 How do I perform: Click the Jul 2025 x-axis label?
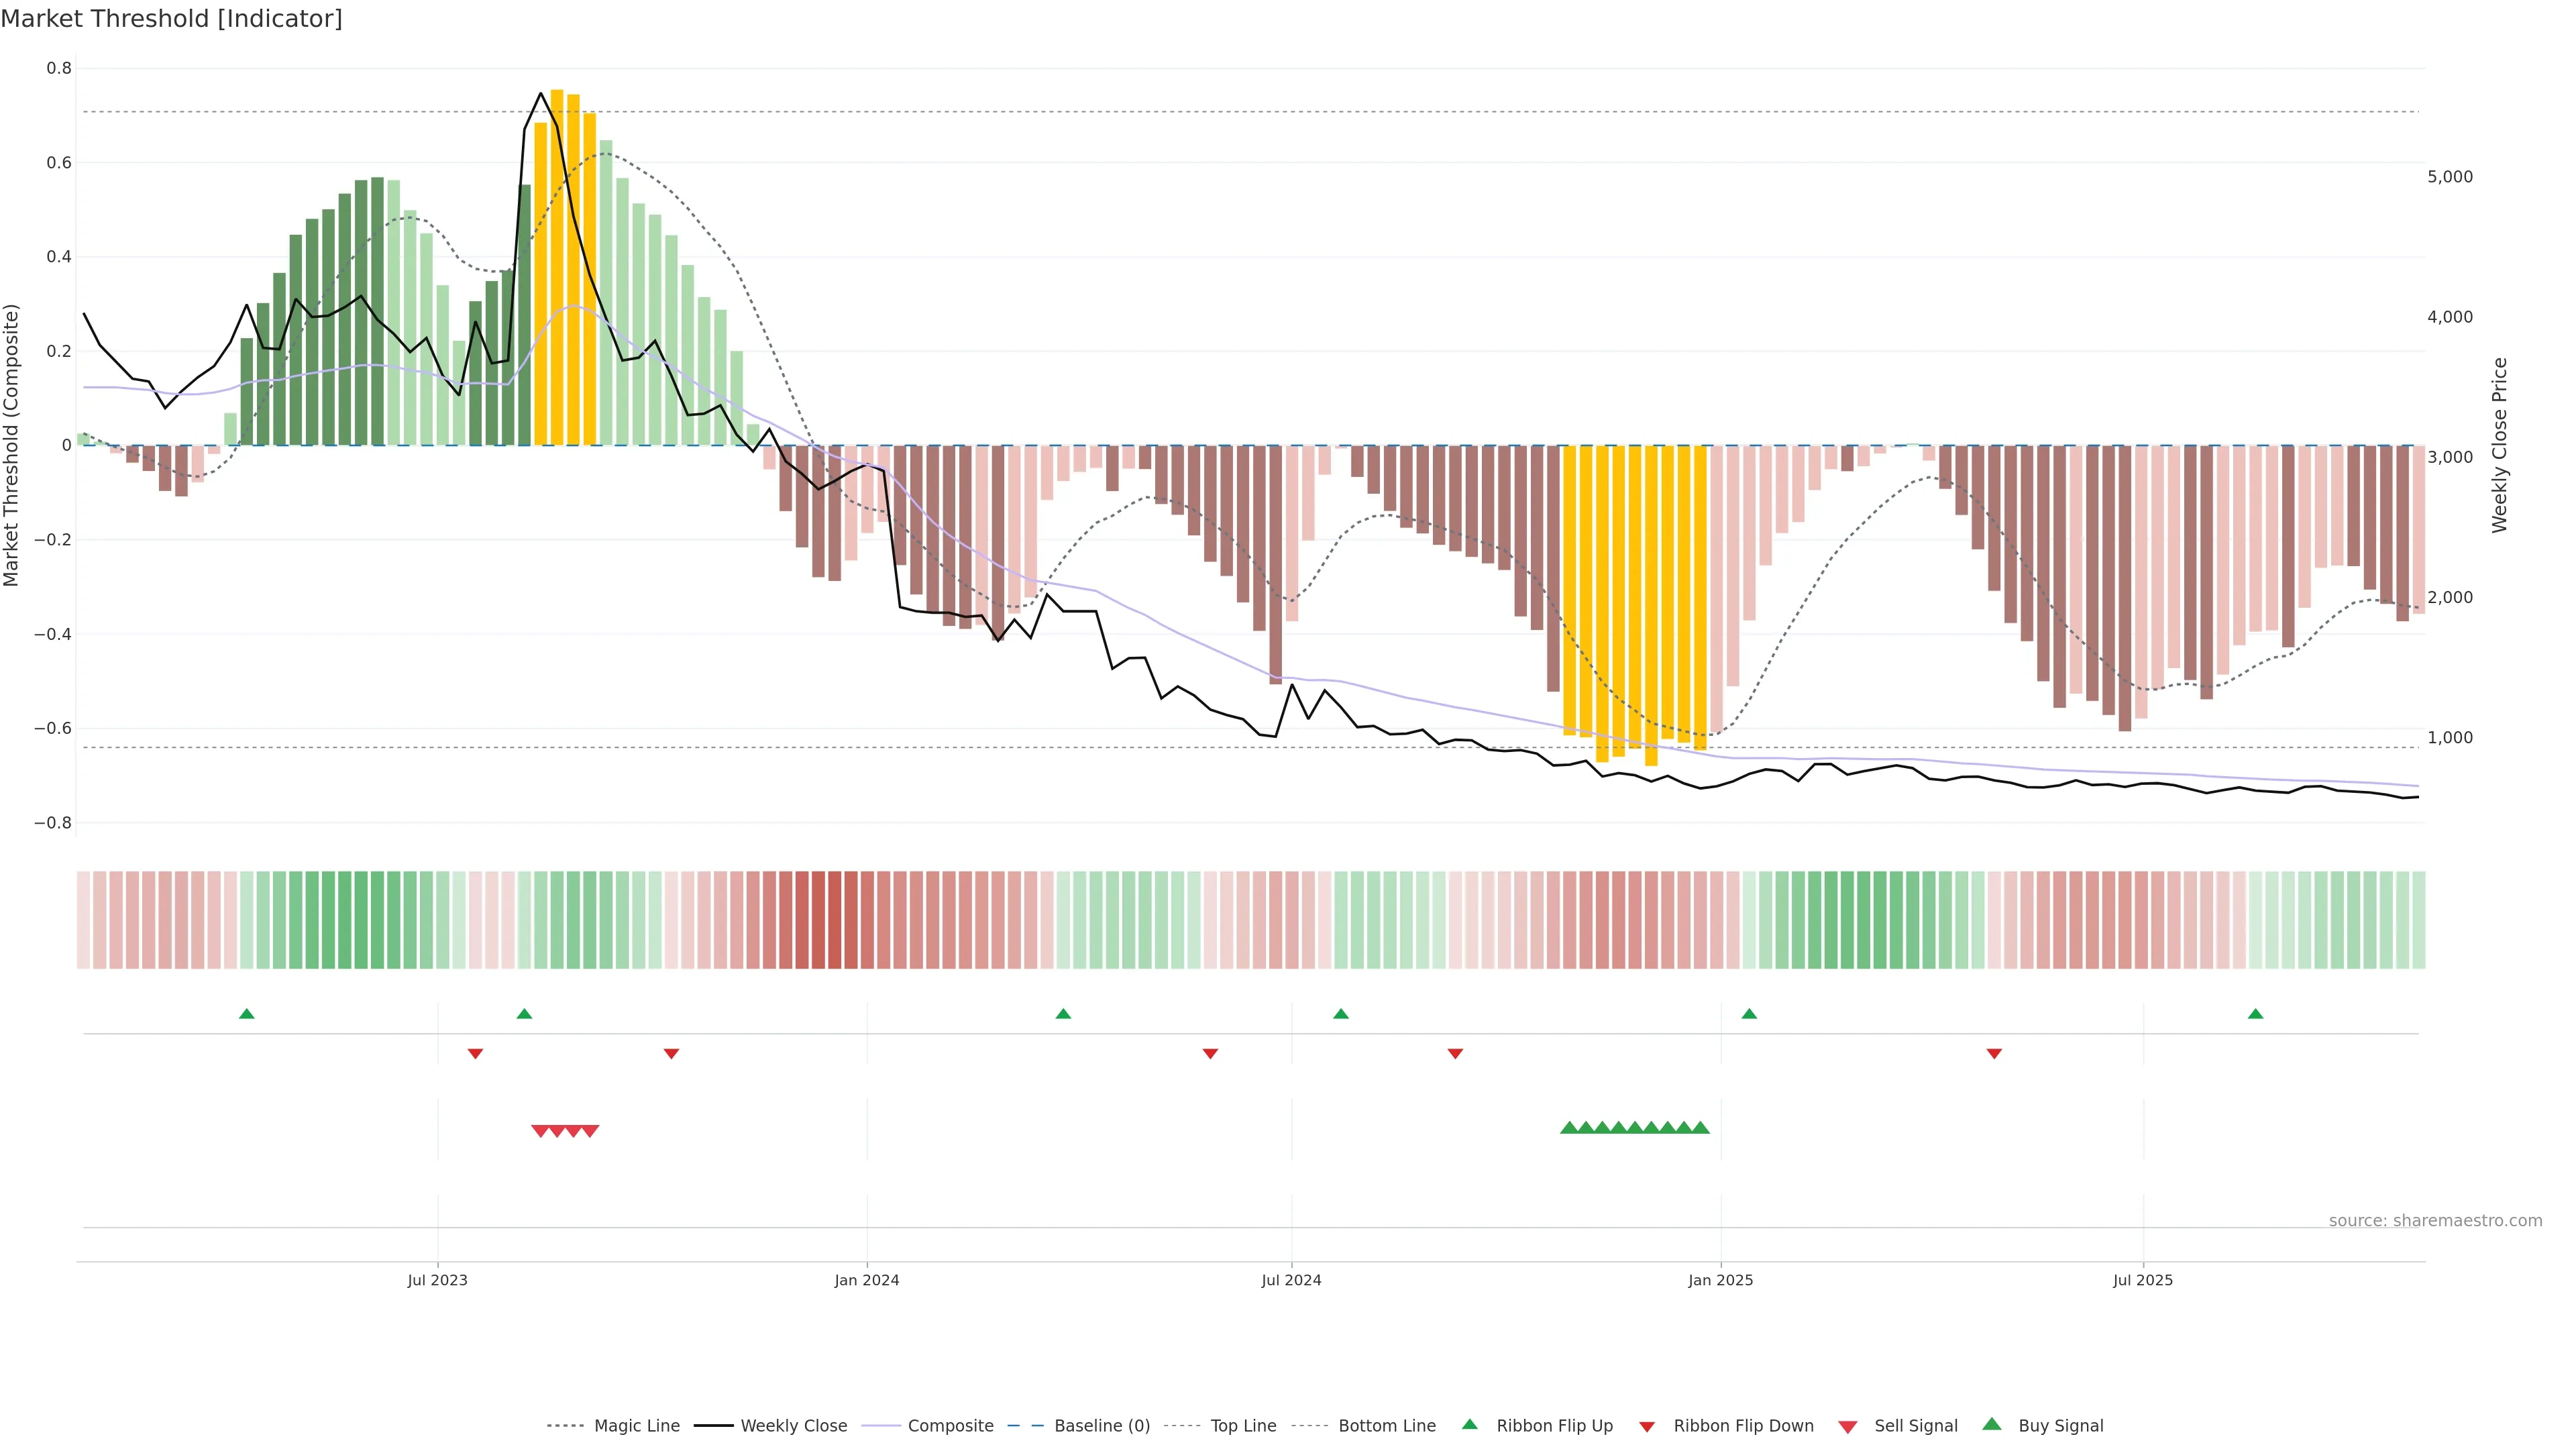point(2143,1280)
